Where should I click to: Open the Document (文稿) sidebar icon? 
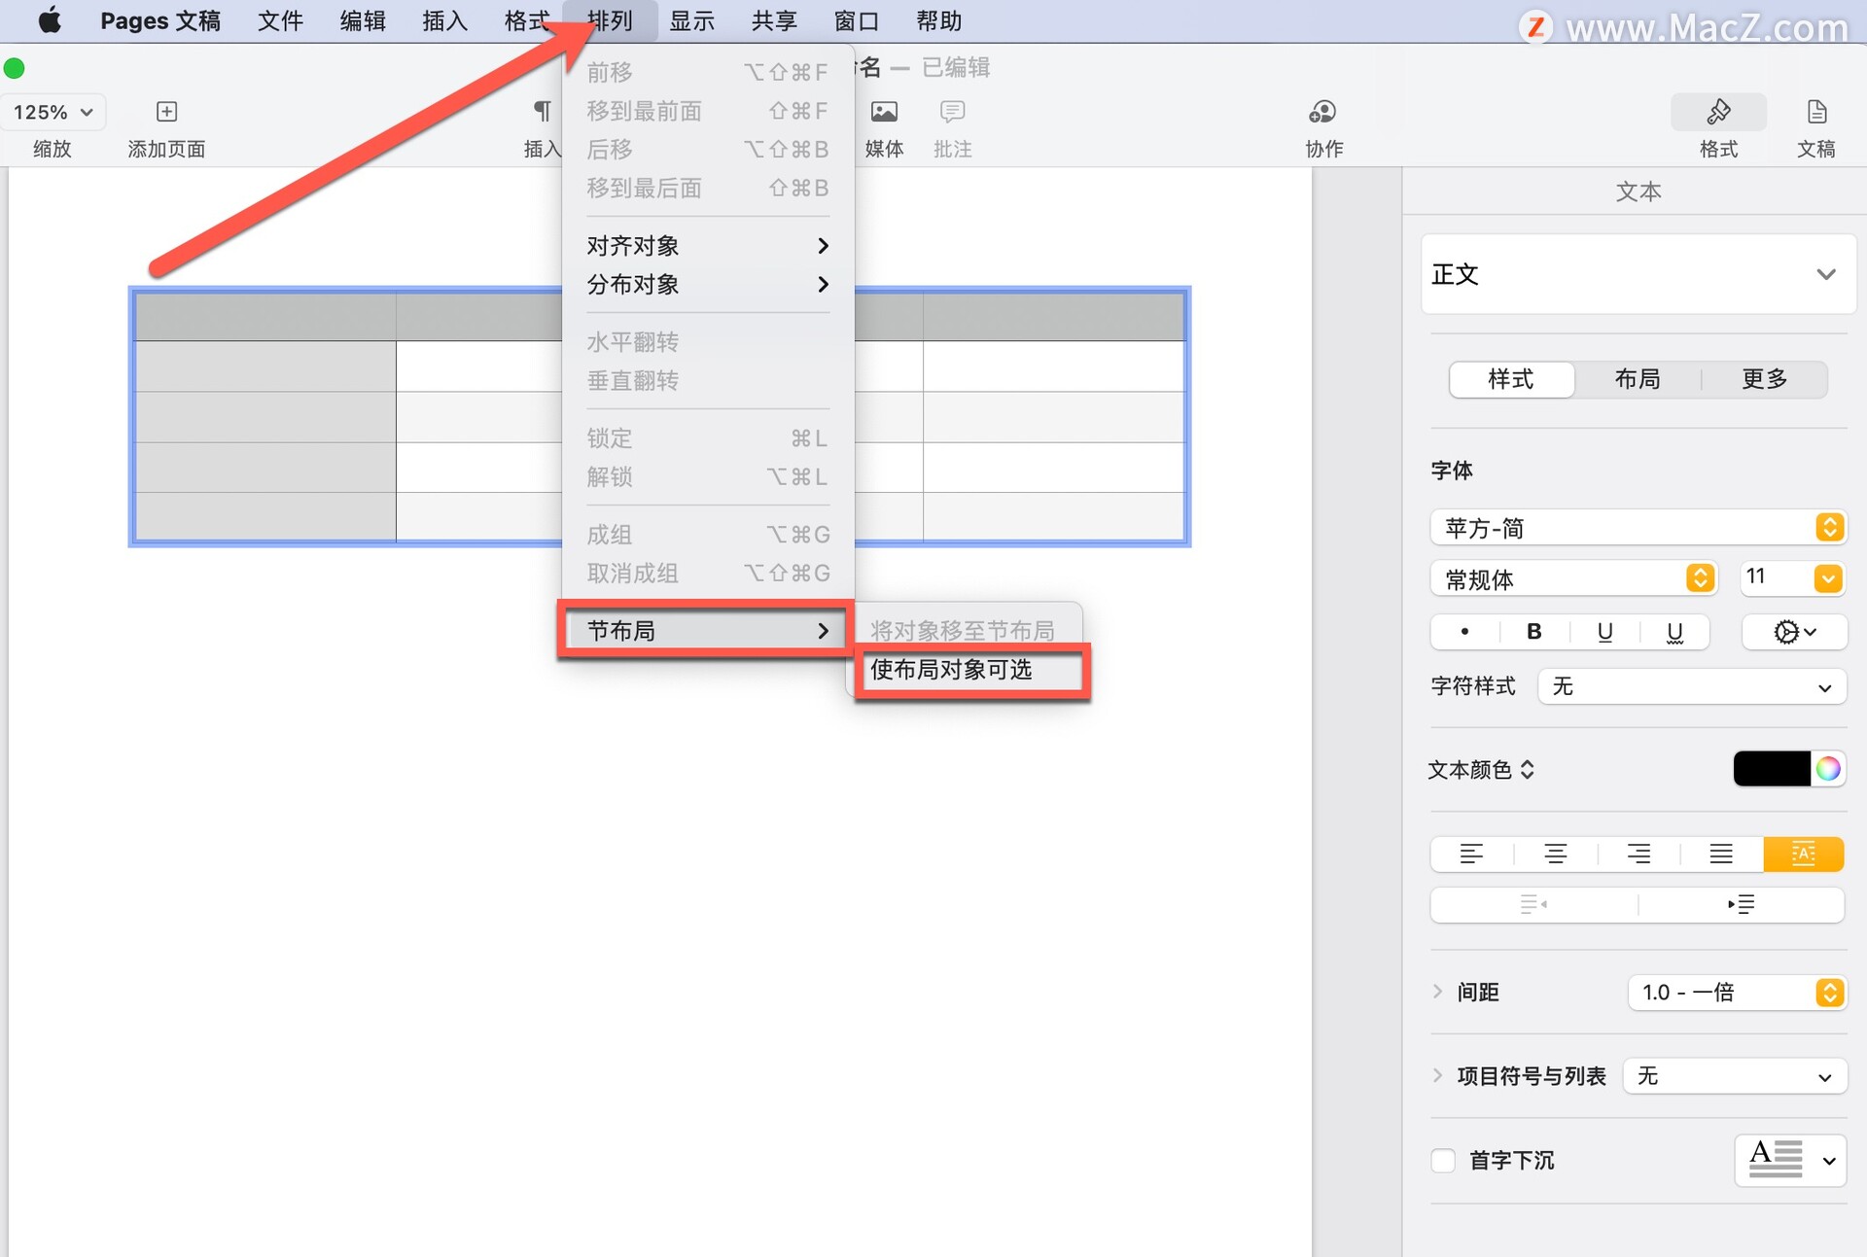1815,112
